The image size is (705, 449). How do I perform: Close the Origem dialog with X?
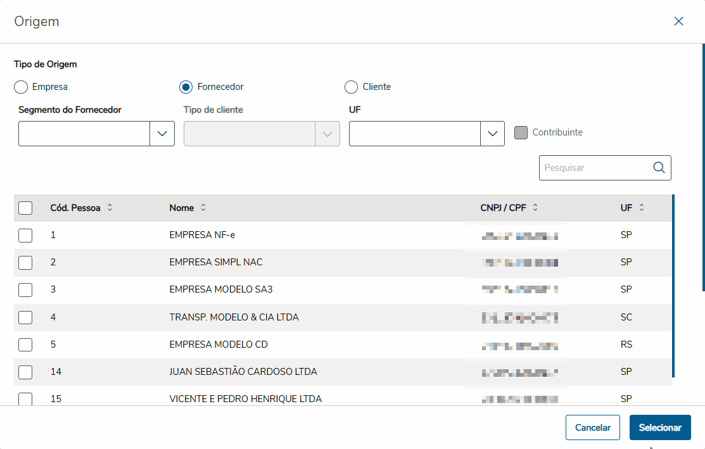pyautogui.click(x=678, y=21)
